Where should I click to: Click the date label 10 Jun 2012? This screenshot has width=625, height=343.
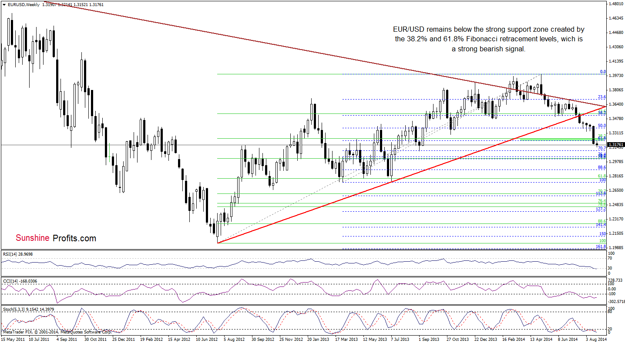pyautogui.click(x=207, y=338)
